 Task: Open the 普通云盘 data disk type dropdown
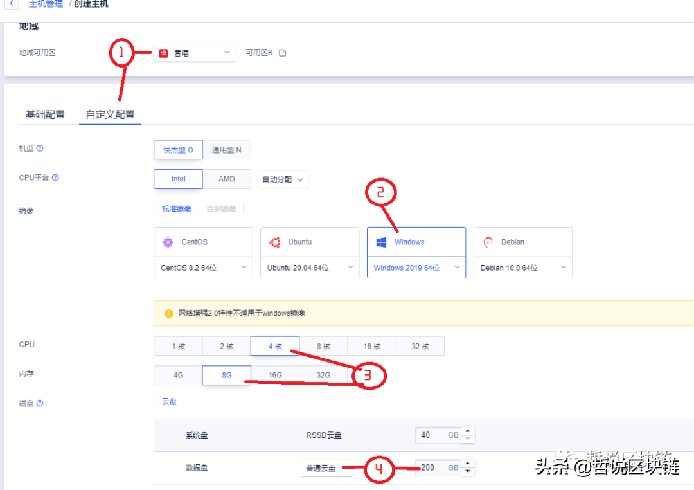(326, 468)
